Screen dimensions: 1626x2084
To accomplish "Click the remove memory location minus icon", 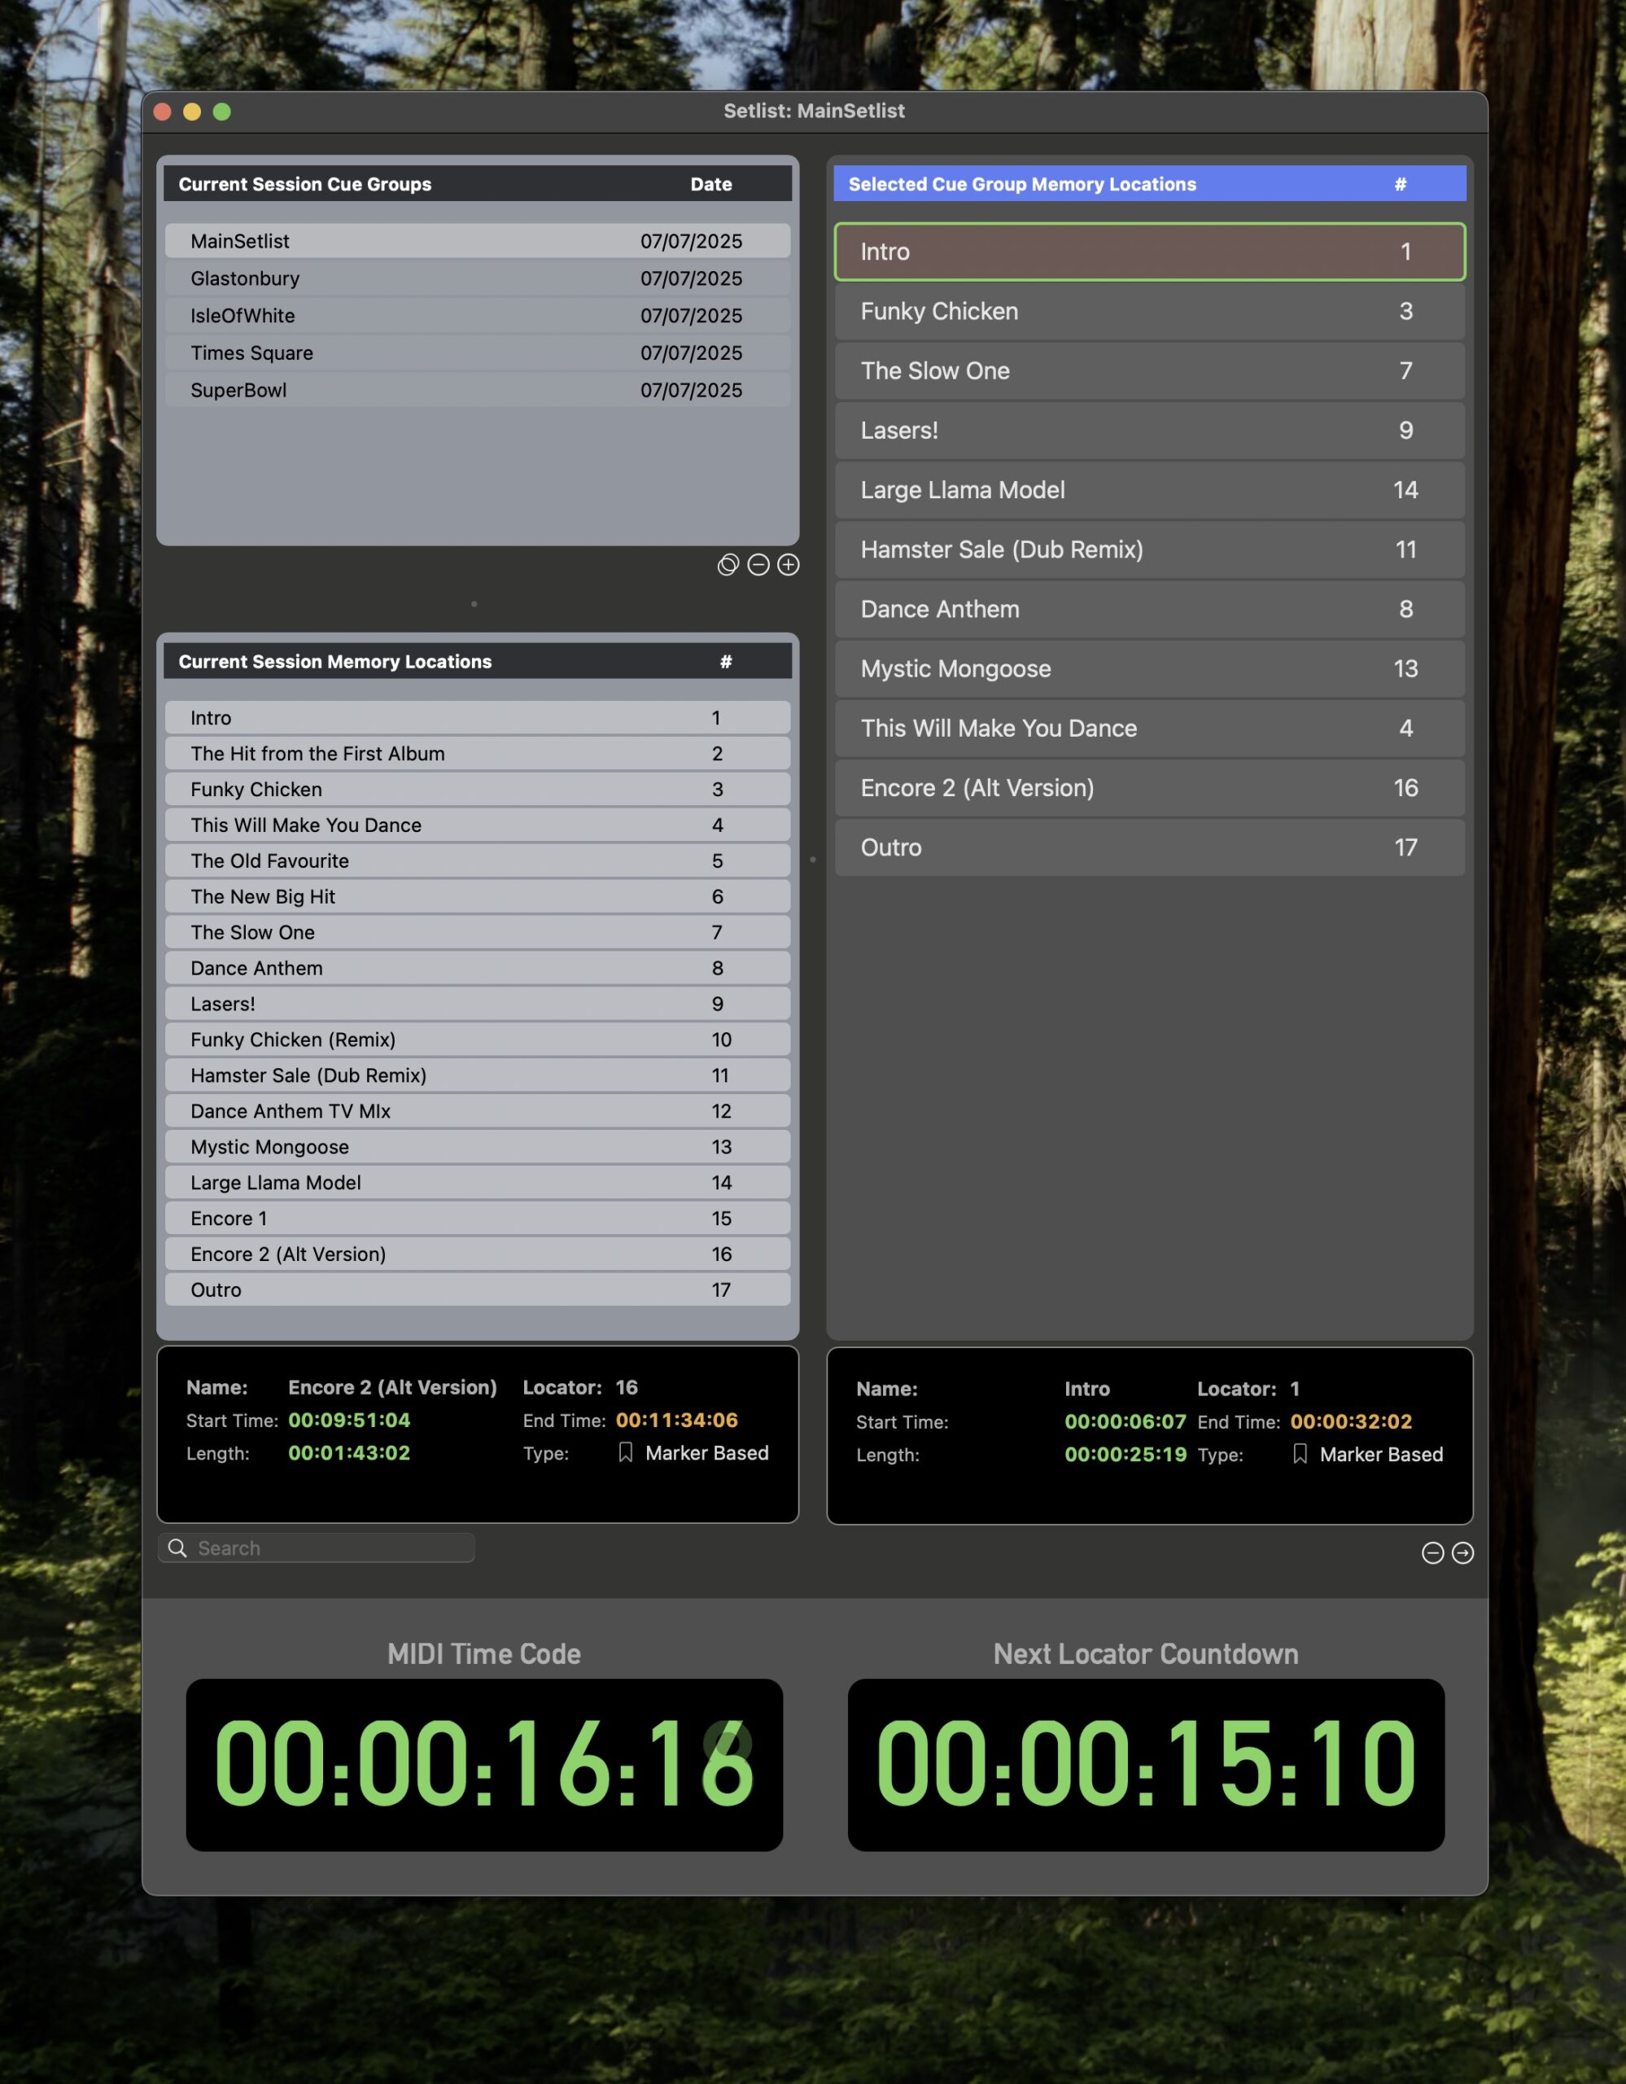I will 1432,1552.
